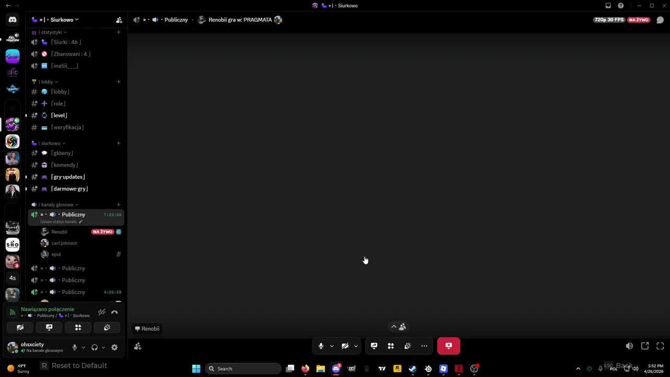Click Nawiązano połączenie connection status text
670x377 pixels.
click(48, 309)
